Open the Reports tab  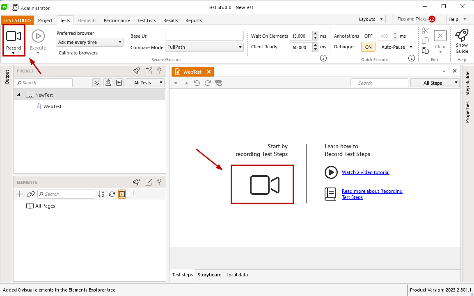click(x=193, y=20)
